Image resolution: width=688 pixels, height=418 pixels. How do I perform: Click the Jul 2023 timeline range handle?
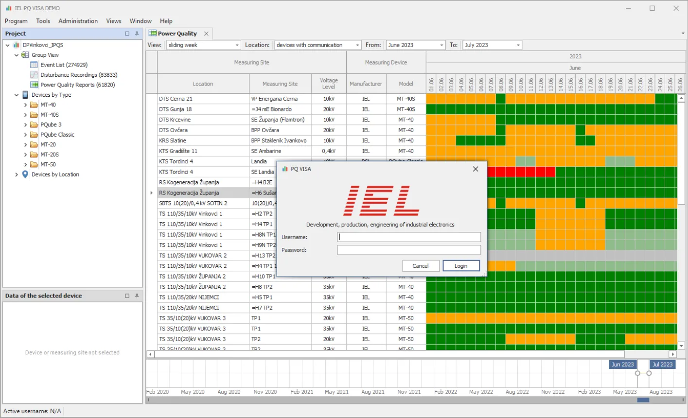[x=649, y=373]
